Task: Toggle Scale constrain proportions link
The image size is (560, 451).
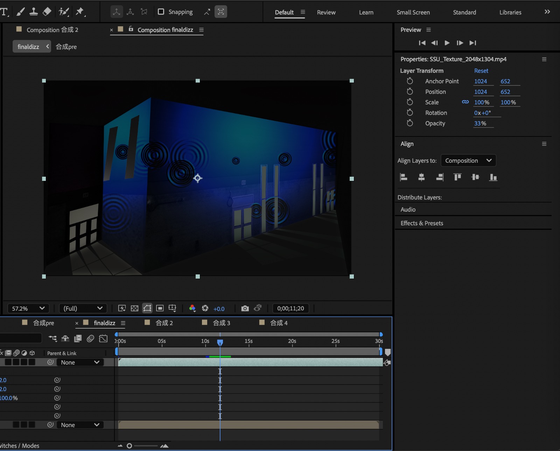Action: (x=465, y=102)
